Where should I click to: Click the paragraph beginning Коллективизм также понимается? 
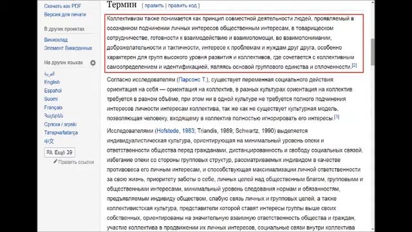(x=232, y=43)
